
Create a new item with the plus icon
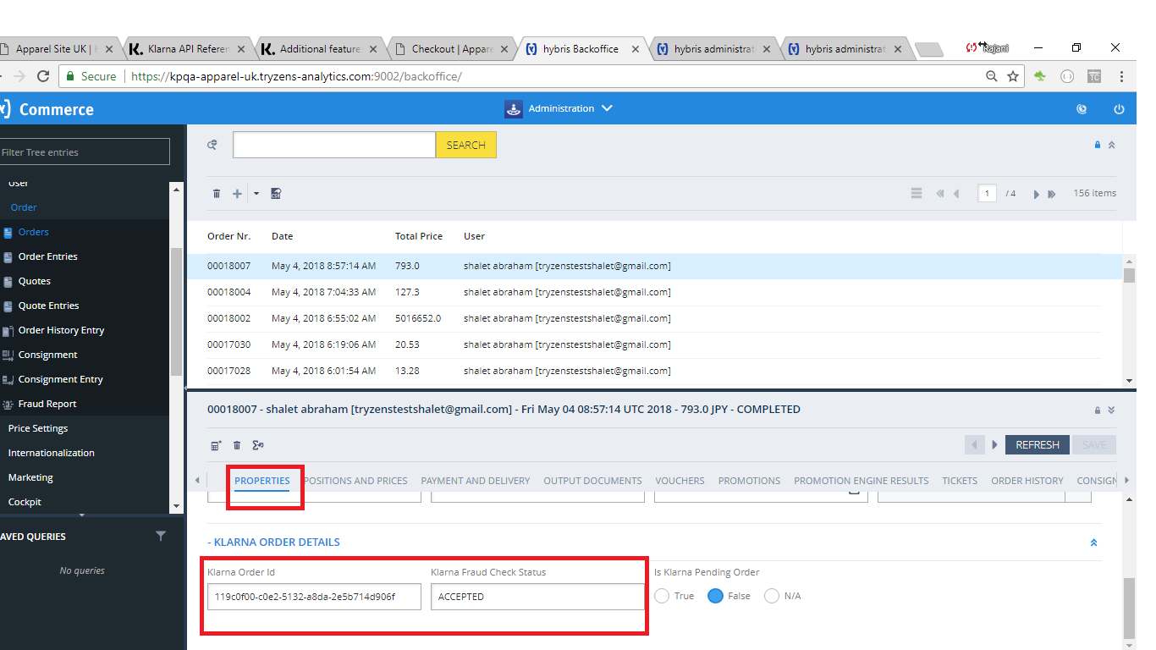(237, 194)
